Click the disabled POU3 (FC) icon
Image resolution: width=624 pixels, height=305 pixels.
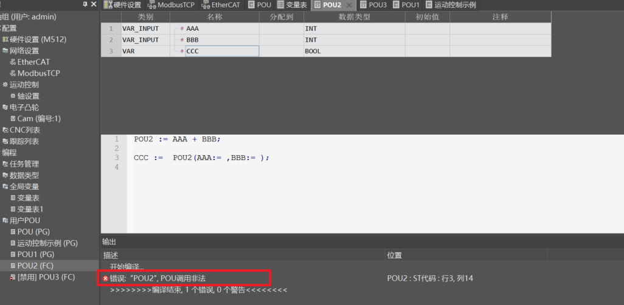click(12, 277)
